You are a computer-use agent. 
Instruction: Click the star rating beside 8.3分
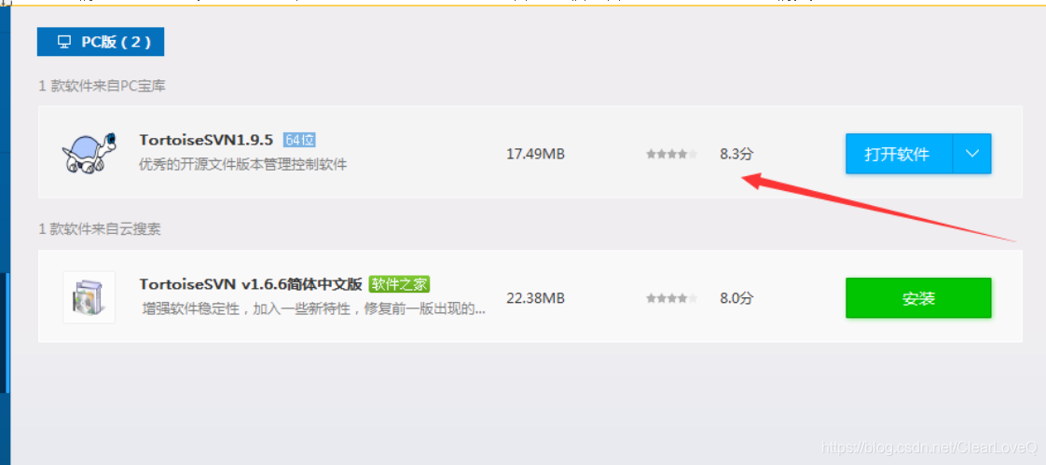[672, 154]
